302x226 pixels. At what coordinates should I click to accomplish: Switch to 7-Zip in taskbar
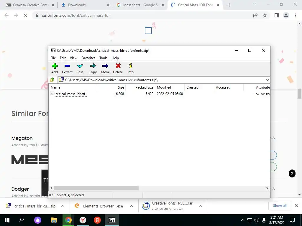pos(112,220)
